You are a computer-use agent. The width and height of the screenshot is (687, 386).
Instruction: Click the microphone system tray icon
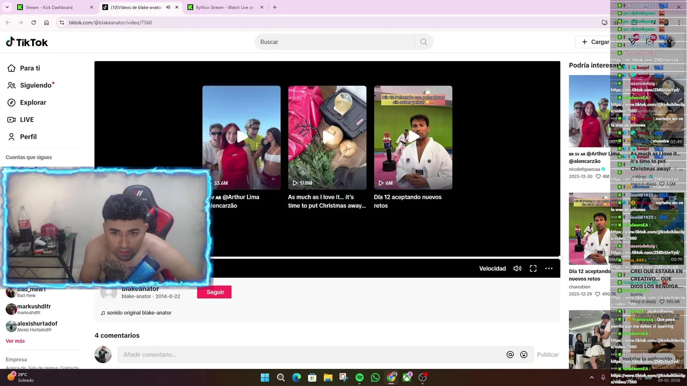(x=603, y=377)
